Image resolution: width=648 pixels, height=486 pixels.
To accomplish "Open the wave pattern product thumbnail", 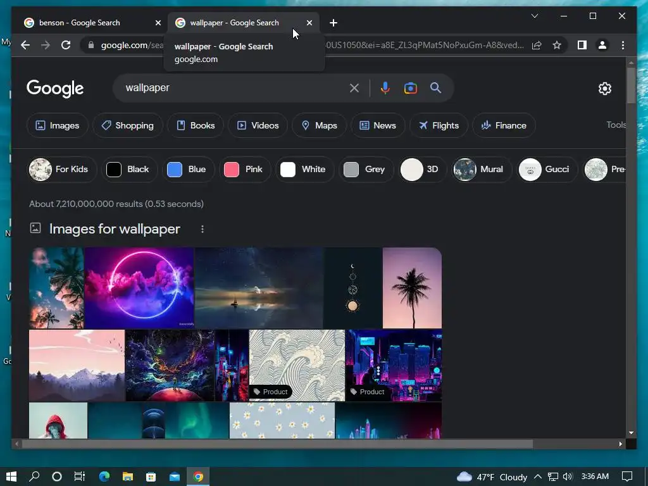I will click(297, 365).
